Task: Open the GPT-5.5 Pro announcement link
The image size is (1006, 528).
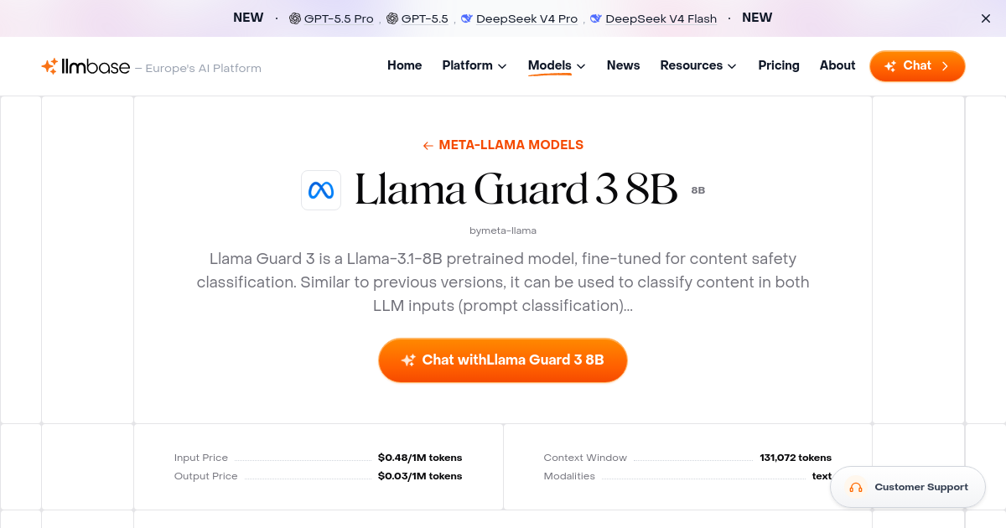Action: point(339,18)
